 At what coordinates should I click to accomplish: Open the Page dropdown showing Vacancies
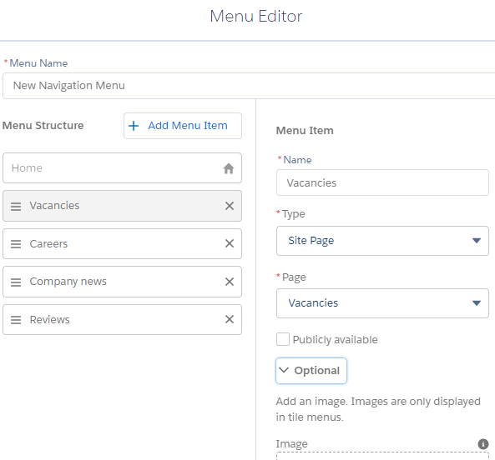[382, 303]
